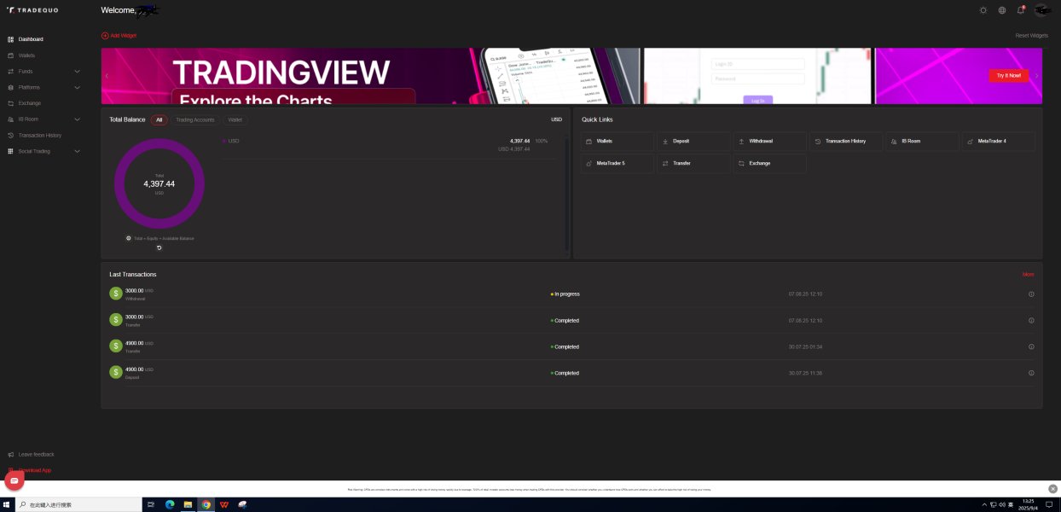Show previous banner slide
The image size is (1061, 512).
(107, 76)
